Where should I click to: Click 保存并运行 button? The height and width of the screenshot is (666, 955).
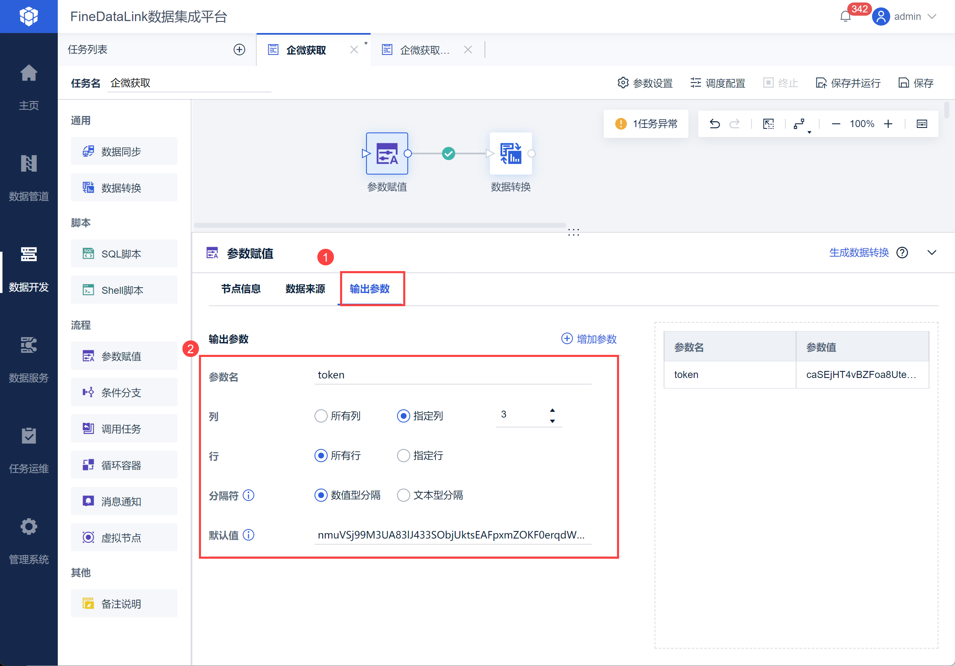point(848,83)
